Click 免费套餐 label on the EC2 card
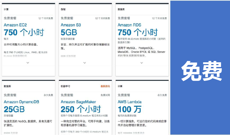Screen dimensions: 230x135 click(10, 18)
